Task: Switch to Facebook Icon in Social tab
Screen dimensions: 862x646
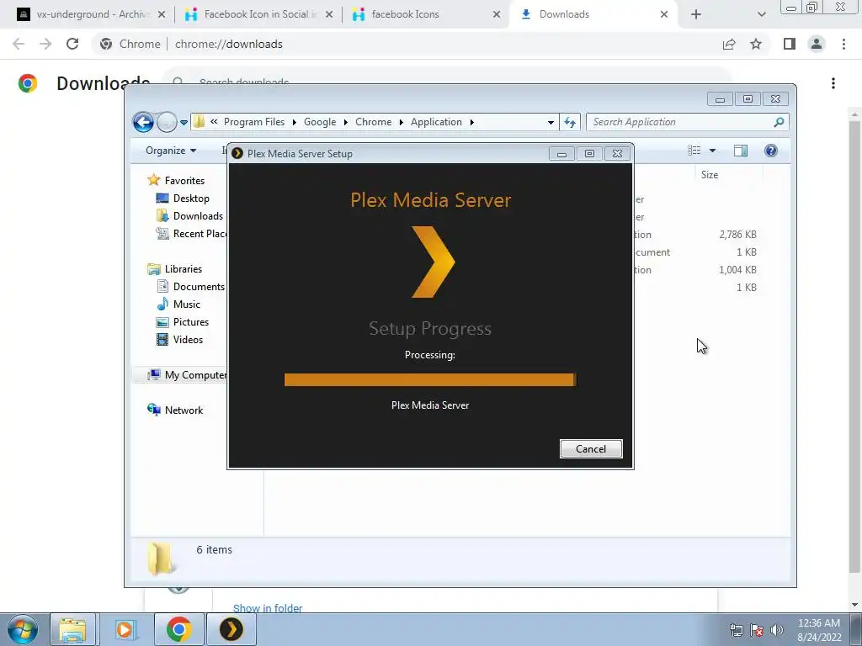Action: [258, 14]
